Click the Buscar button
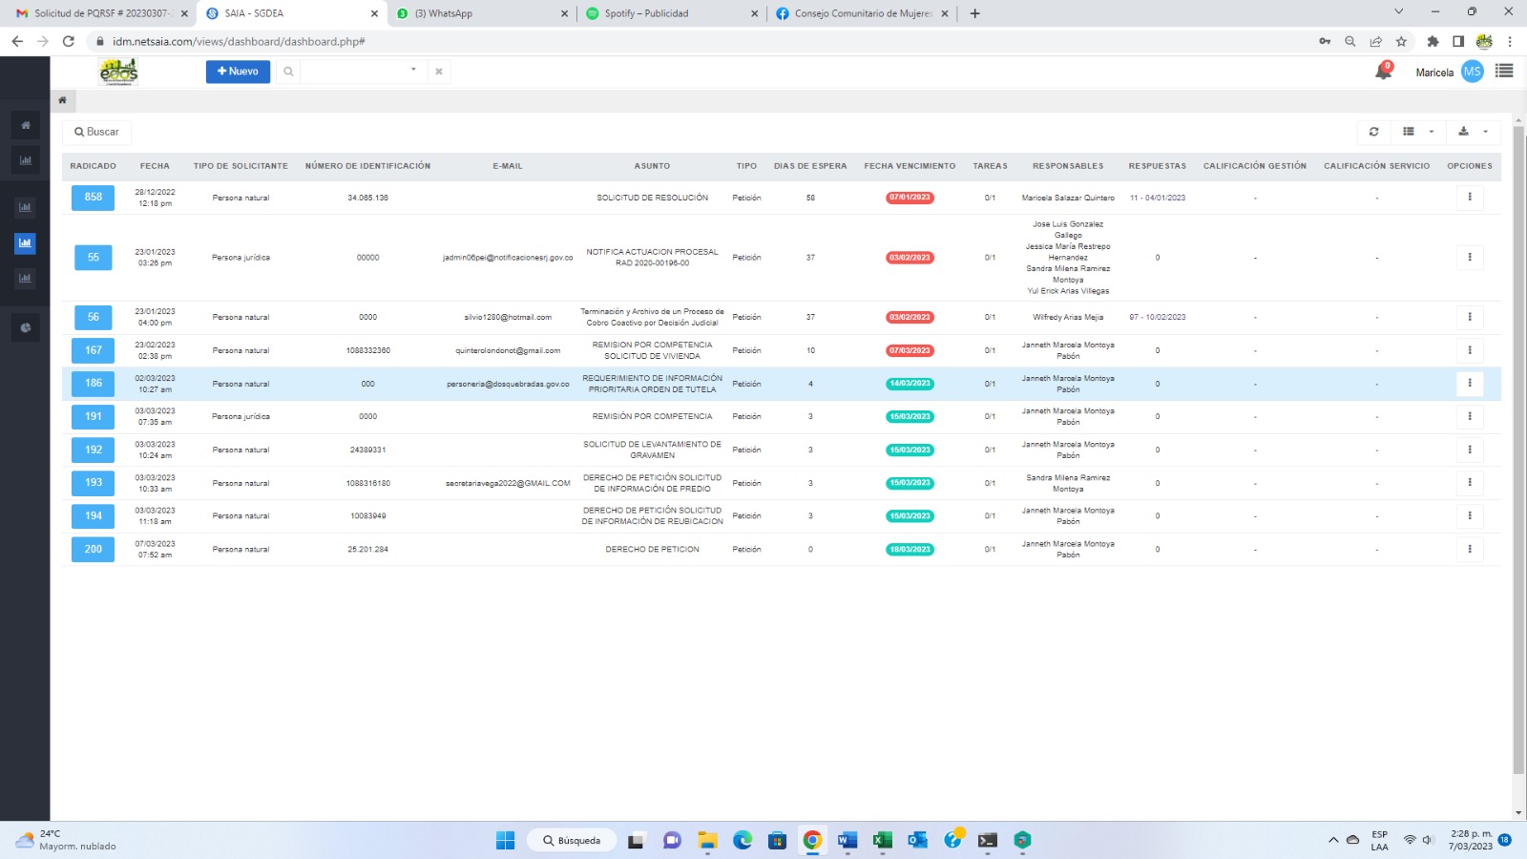The image size is (1527, 859). (x=96, y=132)
